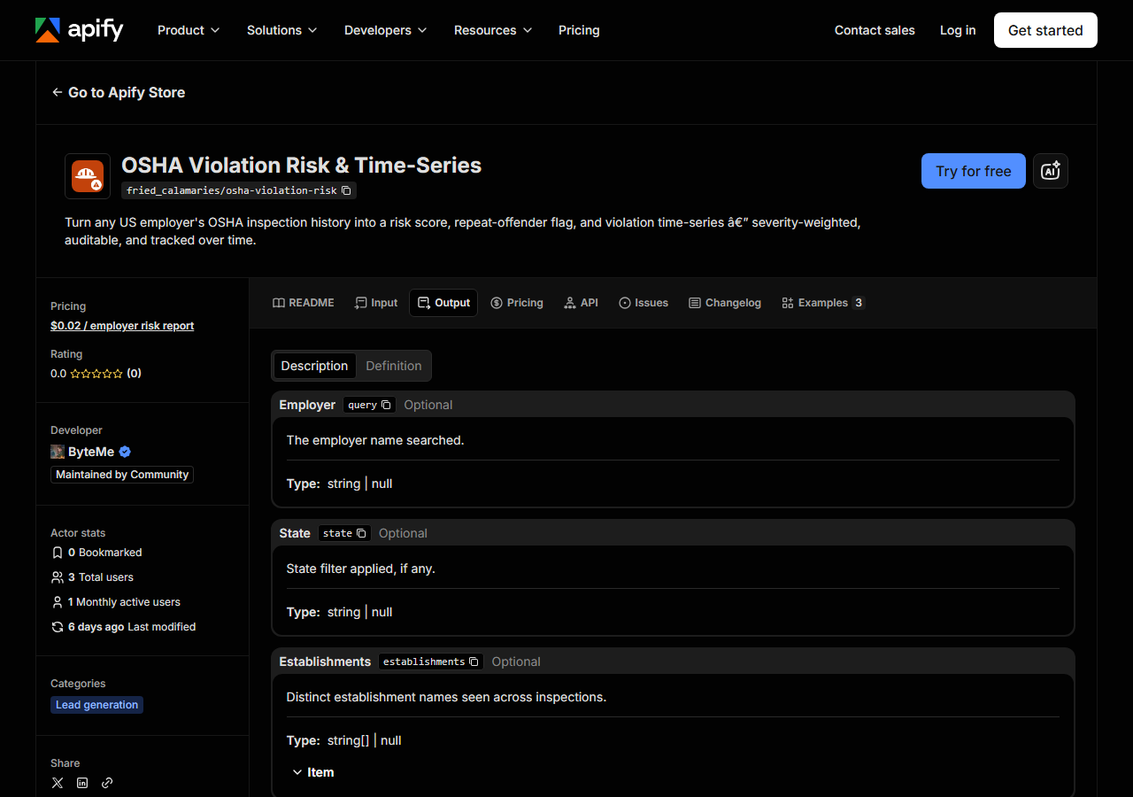Open the Issues tab

click(644, 303)
